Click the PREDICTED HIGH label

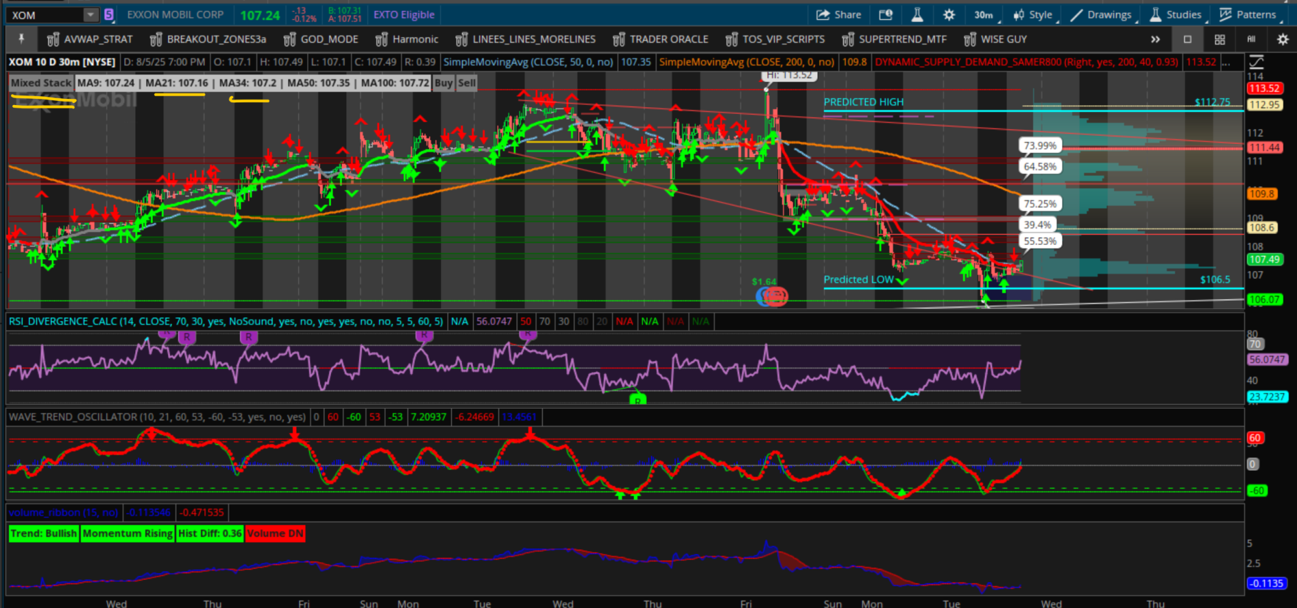(864, 102)
